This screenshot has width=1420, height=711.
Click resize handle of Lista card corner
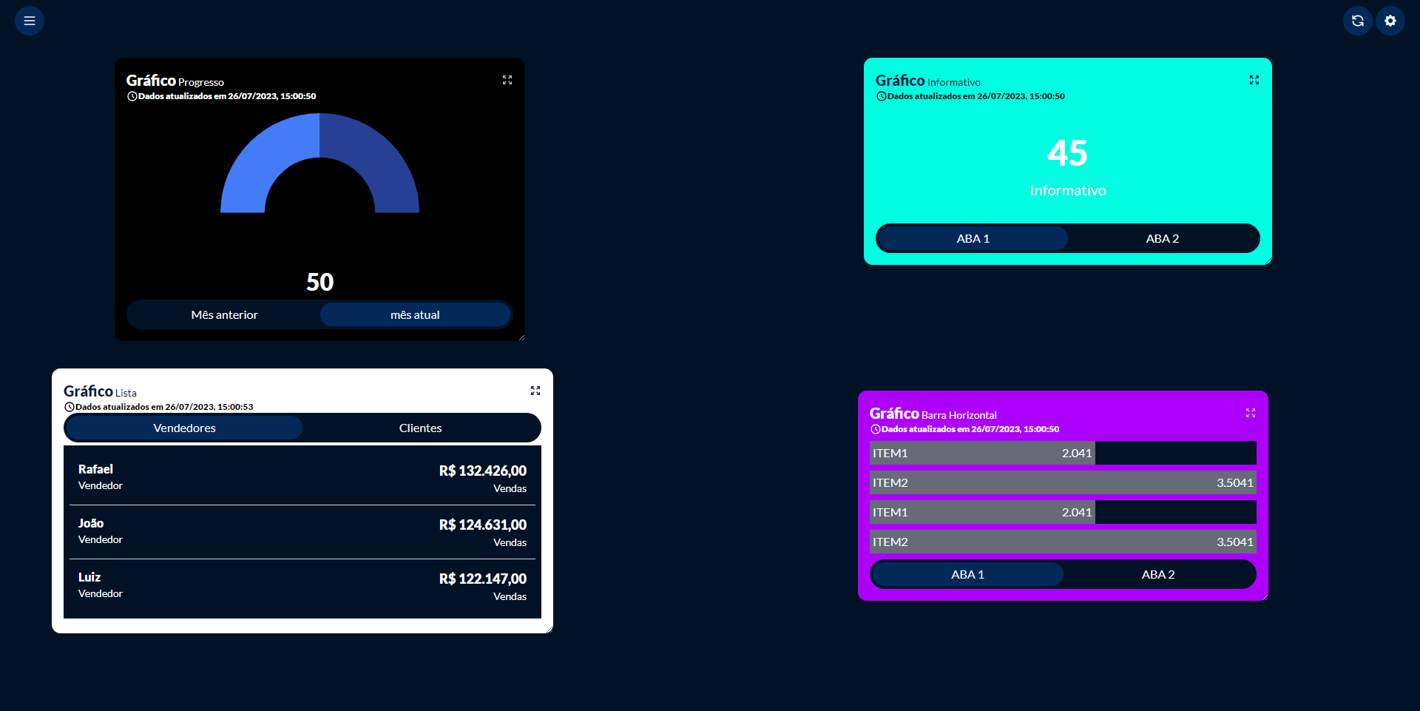pos(550,630)
